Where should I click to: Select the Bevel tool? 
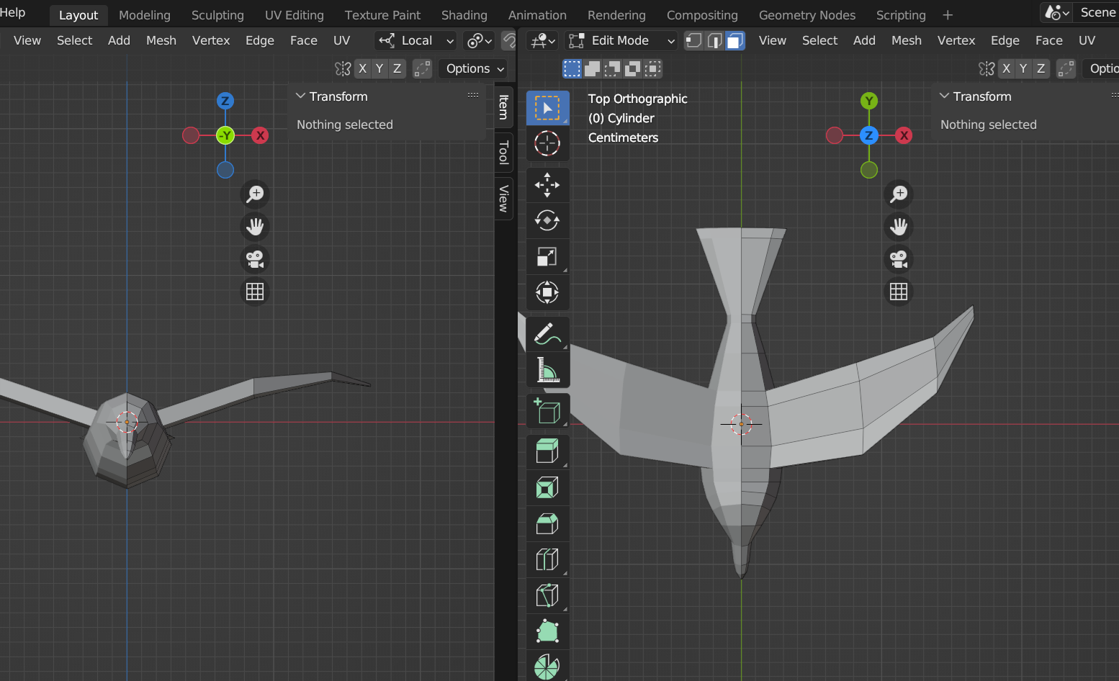click(x=547, y=524)
